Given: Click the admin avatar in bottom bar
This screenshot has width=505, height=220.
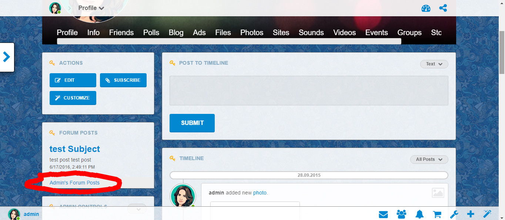Looking at the screenshot, I should click(x=14, y=214).
